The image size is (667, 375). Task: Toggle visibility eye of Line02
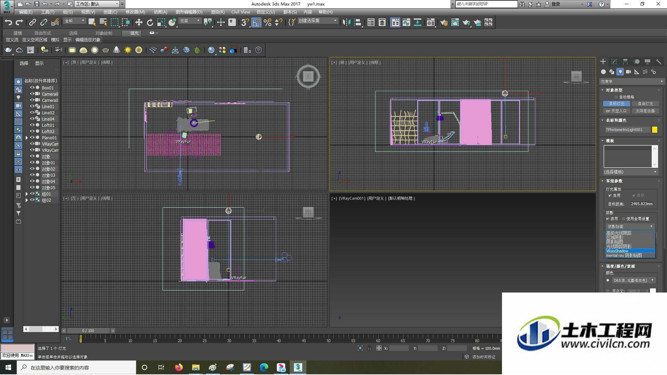pos(32,113)
